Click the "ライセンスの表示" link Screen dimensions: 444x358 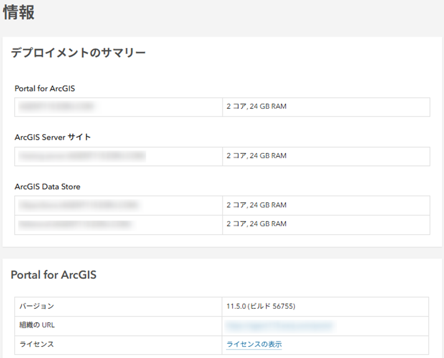point(254,344)
